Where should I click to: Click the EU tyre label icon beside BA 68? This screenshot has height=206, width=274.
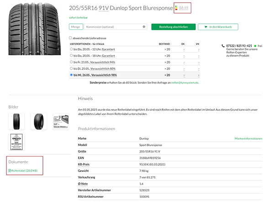tap(176, 8)
